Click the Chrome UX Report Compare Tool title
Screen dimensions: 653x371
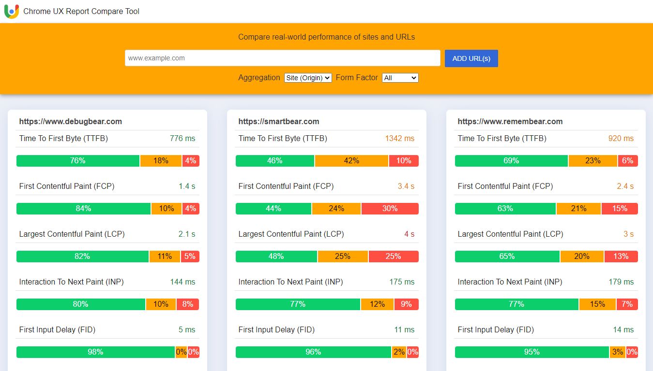click(x=81, y=11)
